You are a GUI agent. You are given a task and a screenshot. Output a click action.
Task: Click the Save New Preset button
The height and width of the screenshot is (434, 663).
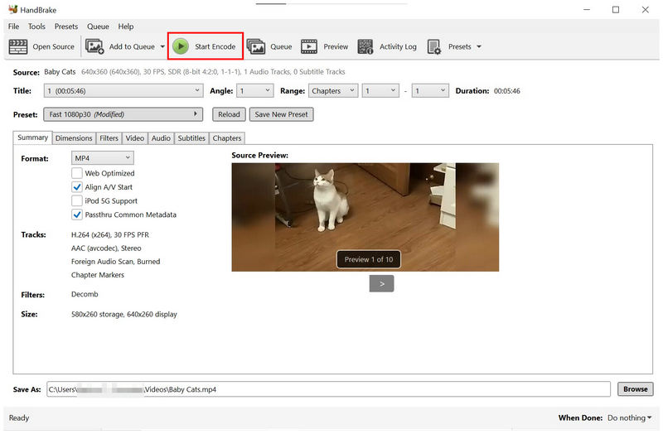click(281, 114)
